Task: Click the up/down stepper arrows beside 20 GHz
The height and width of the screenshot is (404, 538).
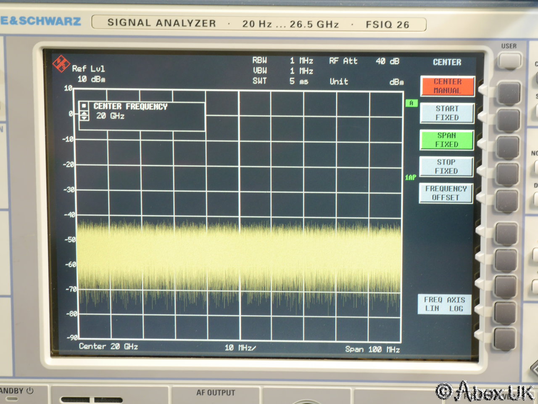Action: pyautogui.click(x=84, y=116)
